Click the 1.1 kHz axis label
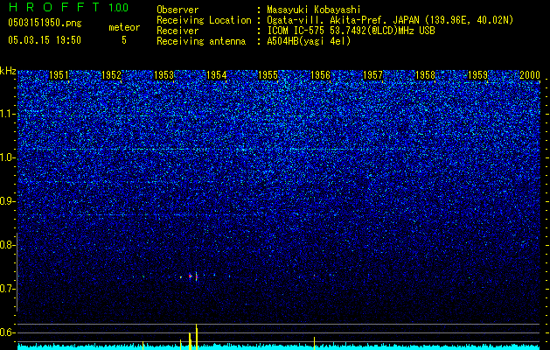 pos(6,115)
